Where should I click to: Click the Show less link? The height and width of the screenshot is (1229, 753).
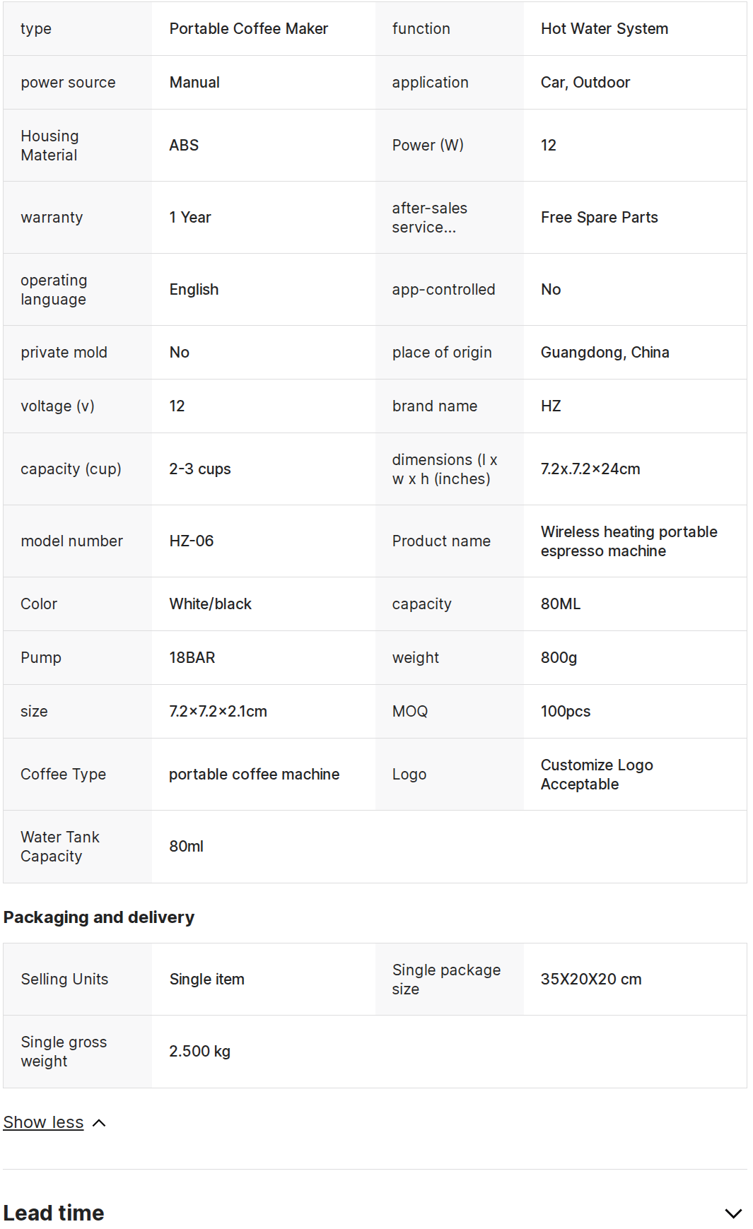[43, 1122]
